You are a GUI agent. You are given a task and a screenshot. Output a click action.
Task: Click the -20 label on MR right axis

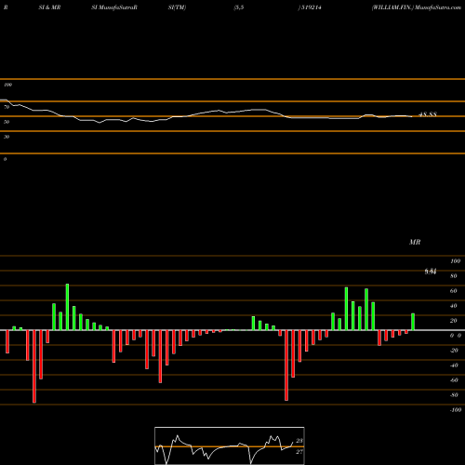(x=454, y=351)
